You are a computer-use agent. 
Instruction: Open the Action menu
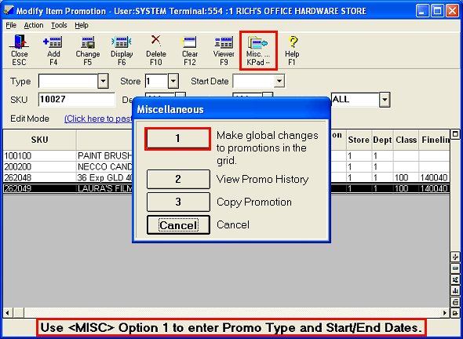pos(34,25)
